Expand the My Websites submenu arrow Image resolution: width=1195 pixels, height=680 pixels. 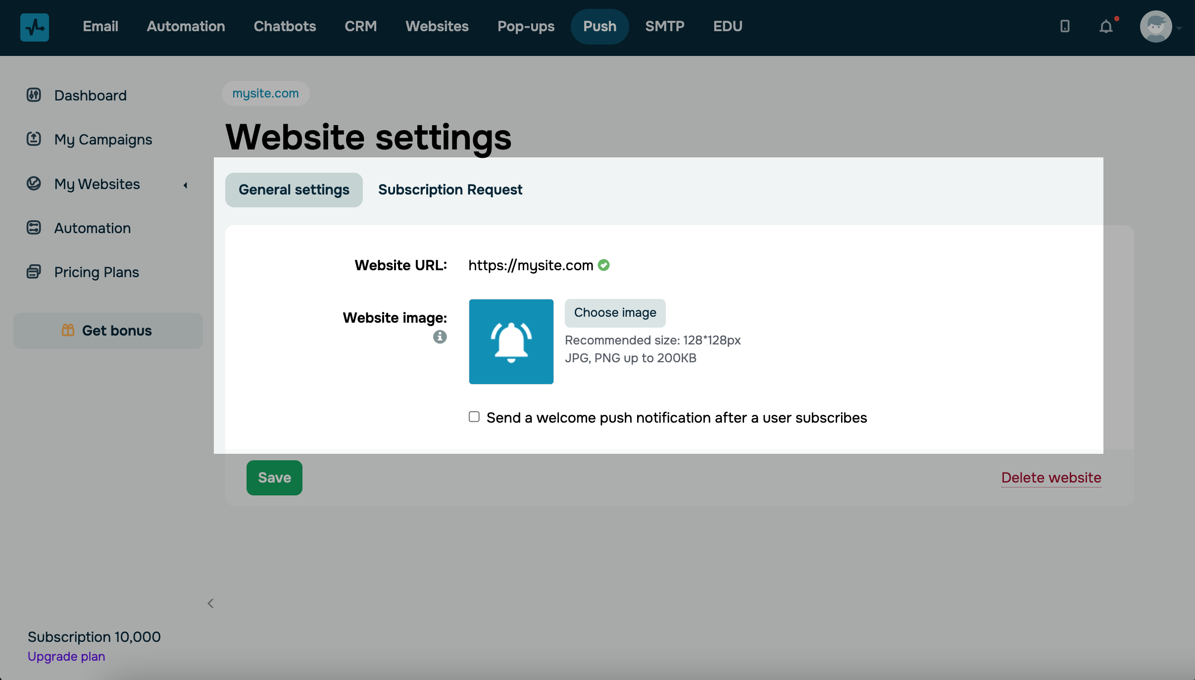186,185
